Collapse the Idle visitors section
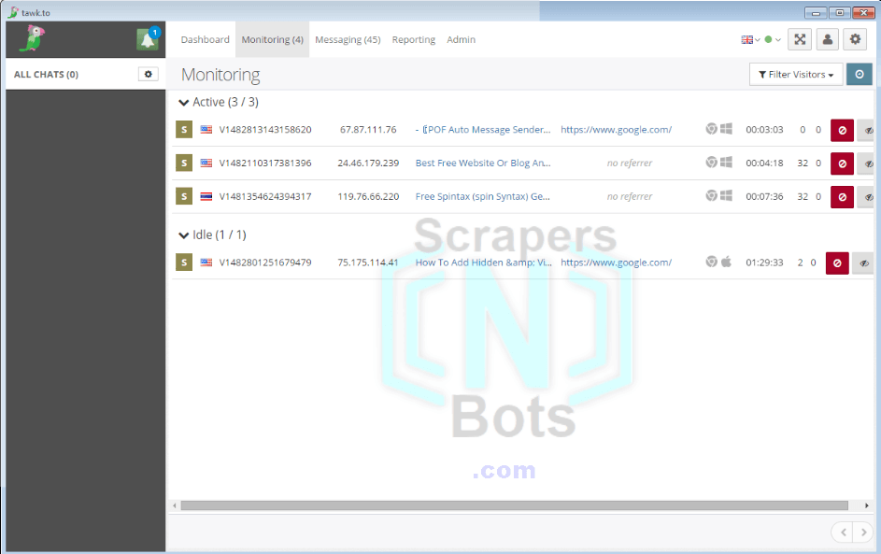The image size is (881, 554). tap(183, 234)
